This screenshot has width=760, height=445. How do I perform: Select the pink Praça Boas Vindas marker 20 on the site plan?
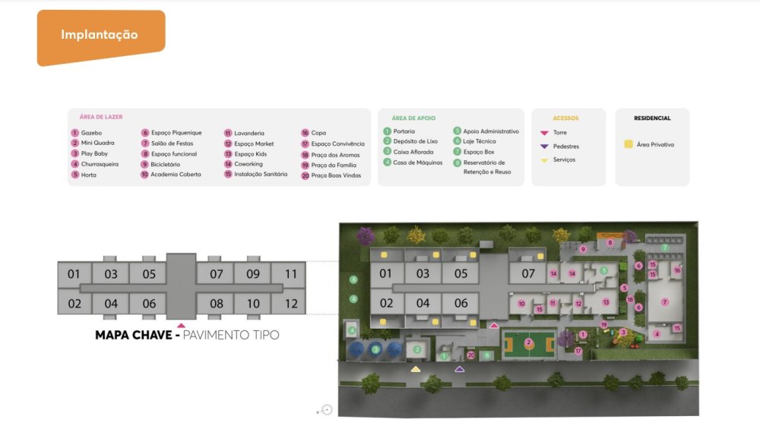pos(471,355)
